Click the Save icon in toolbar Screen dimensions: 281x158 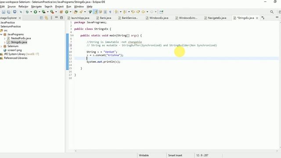(4, 12)
